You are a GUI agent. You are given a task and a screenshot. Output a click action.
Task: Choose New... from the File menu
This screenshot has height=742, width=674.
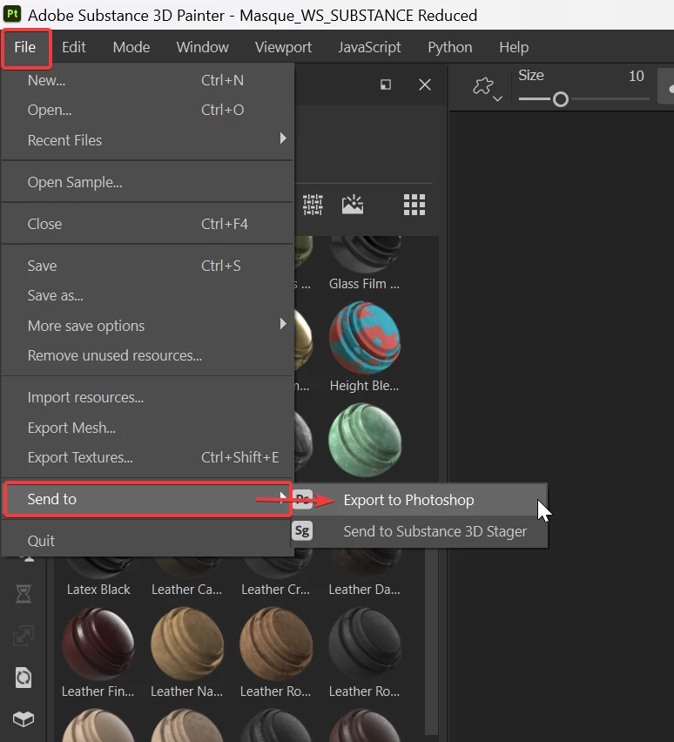tap(148, 80)
